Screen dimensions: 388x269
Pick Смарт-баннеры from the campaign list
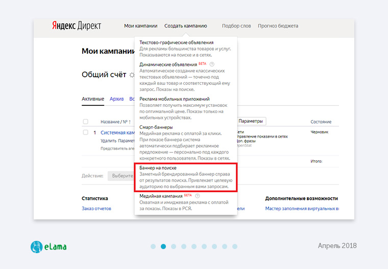156,127
